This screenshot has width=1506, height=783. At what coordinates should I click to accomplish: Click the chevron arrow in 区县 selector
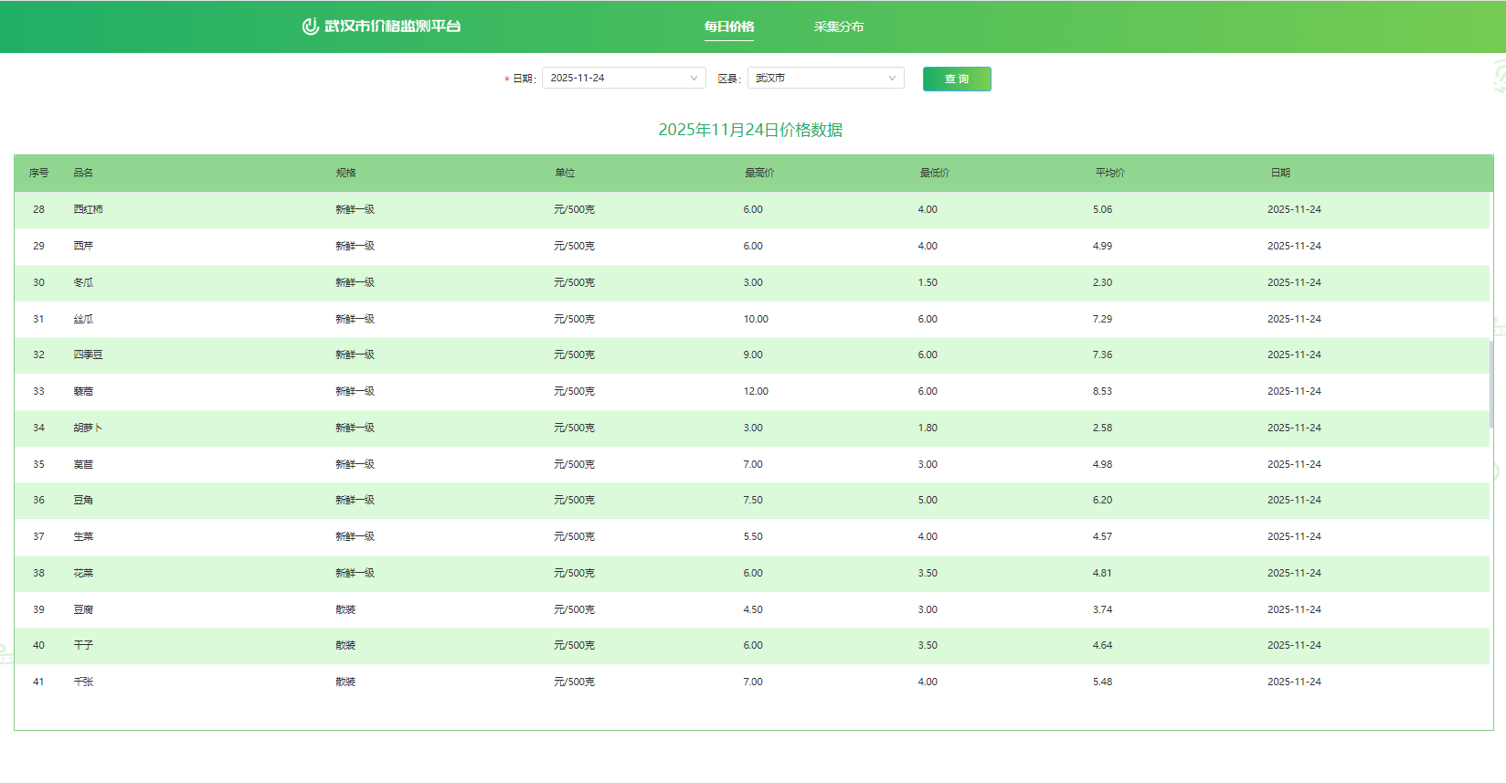click(x=892, y=79)
